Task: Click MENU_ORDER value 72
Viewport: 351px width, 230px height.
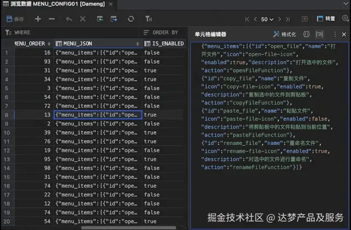Action: tap(47, 106)
